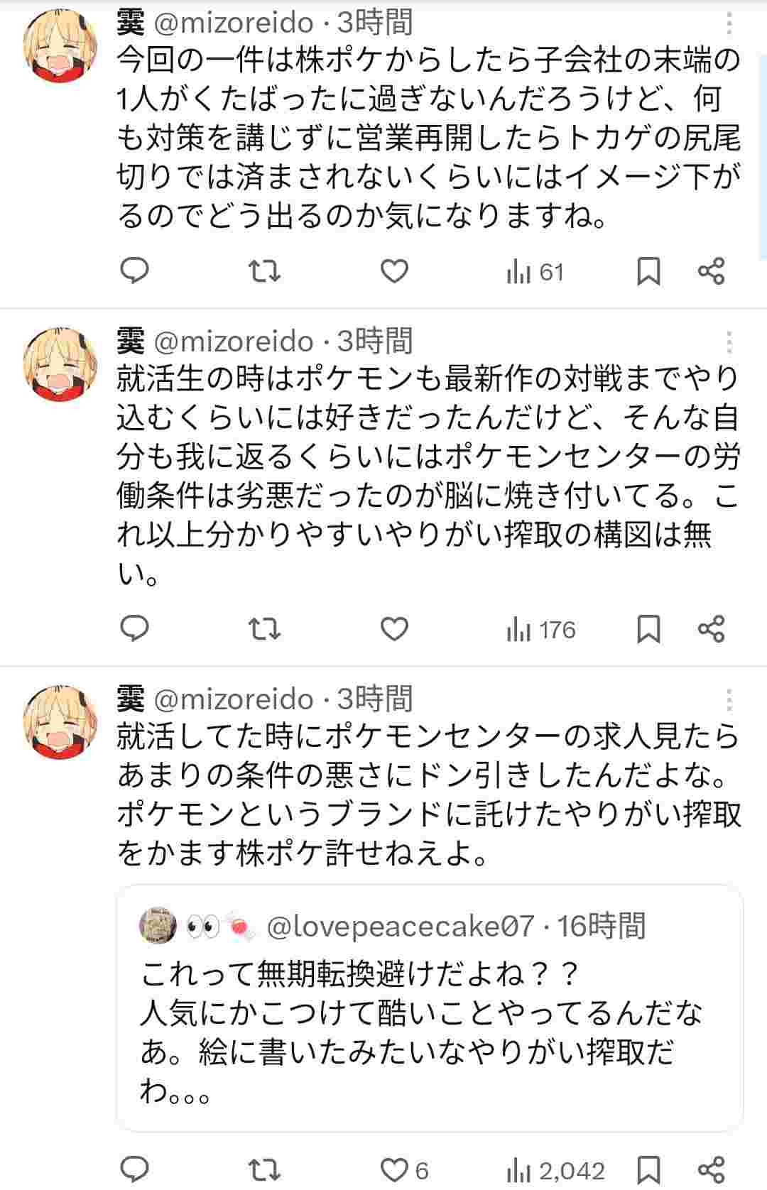Retweet the post with 176 views

[264, 629]
